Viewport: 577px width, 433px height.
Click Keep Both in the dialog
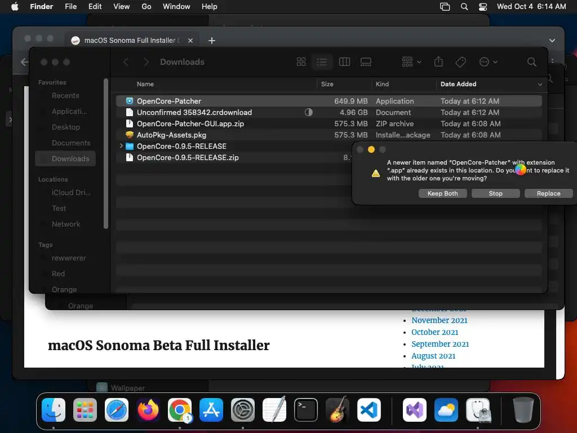coord(443,193)
